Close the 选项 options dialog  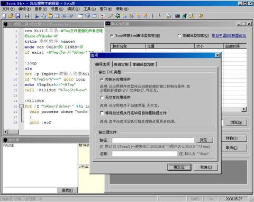click(217, 55)
